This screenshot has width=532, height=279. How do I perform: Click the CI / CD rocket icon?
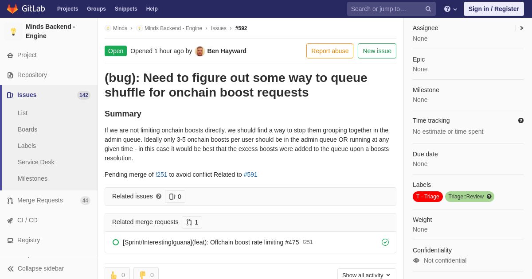(x=10, y=221)
